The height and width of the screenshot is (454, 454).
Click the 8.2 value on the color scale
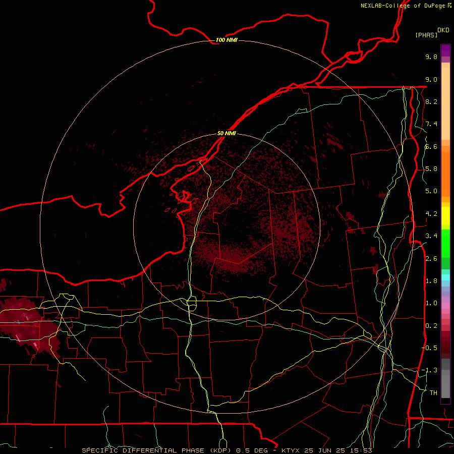point(431,101)
